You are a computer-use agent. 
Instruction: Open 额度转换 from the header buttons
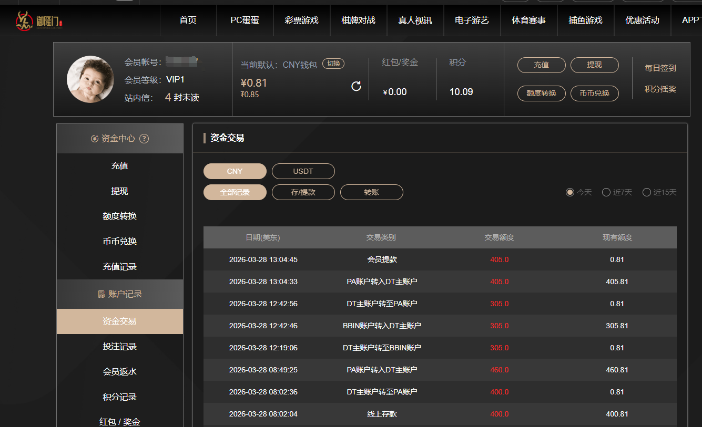pos(541,93)
